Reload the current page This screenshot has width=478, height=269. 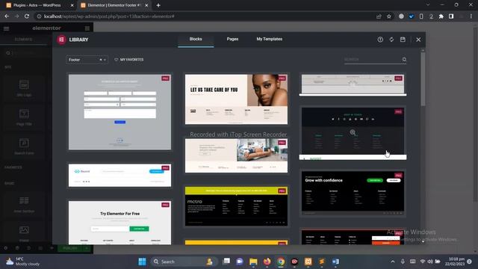[x=27, y=16]
